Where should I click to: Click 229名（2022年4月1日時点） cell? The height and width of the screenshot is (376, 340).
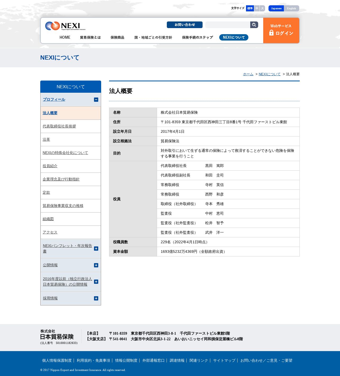(228, 242)
